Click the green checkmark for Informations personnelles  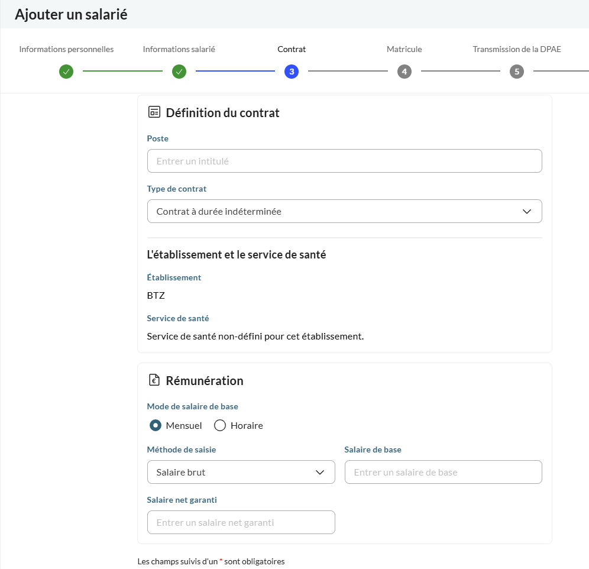point(66,72)
